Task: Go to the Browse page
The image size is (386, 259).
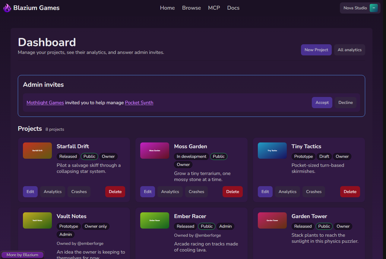Action: coord(191,8)
